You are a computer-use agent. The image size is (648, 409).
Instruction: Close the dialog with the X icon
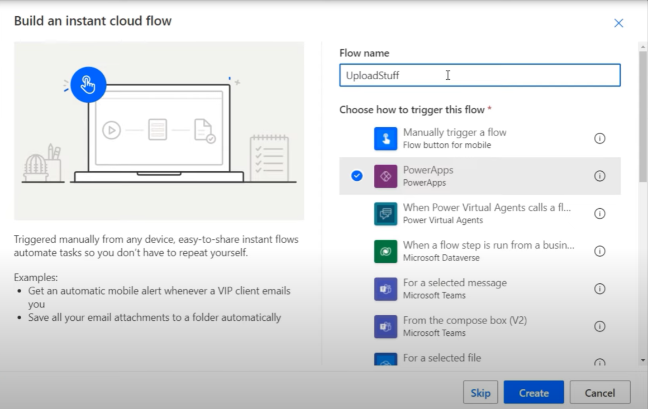(618, 23)
